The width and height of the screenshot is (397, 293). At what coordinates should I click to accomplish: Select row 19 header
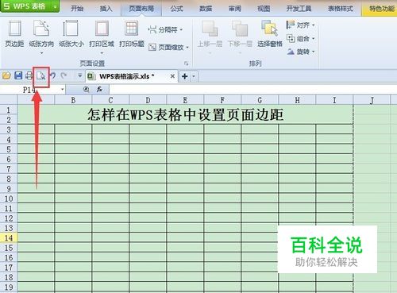pyautogui.click(x=9, y=287)
